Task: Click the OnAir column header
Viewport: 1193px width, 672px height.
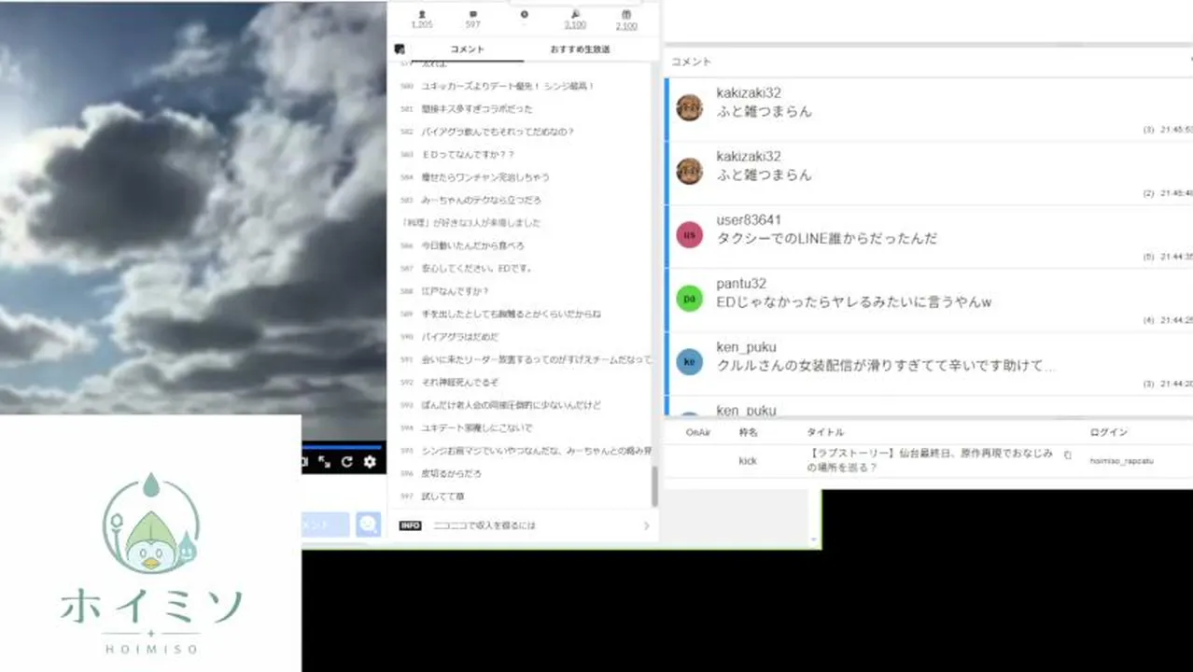Action: (698, 432)
